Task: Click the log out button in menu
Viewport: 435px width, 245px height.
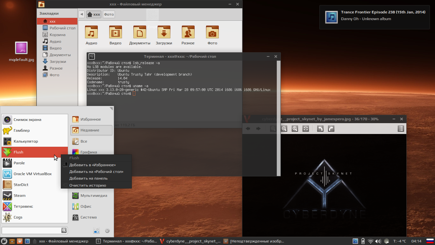Action: pyautogui.click(x=107, y=230)
